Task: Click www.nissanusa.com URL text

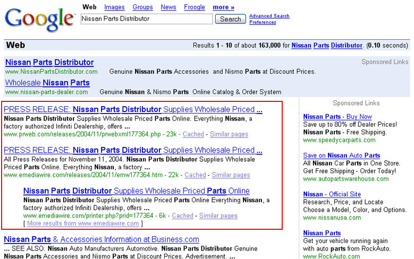Action: tap(332, 218)
